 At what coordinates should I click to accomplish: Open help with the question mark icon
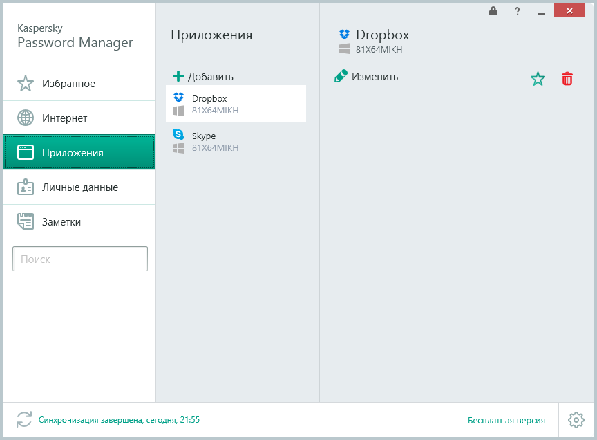[517, 11]
